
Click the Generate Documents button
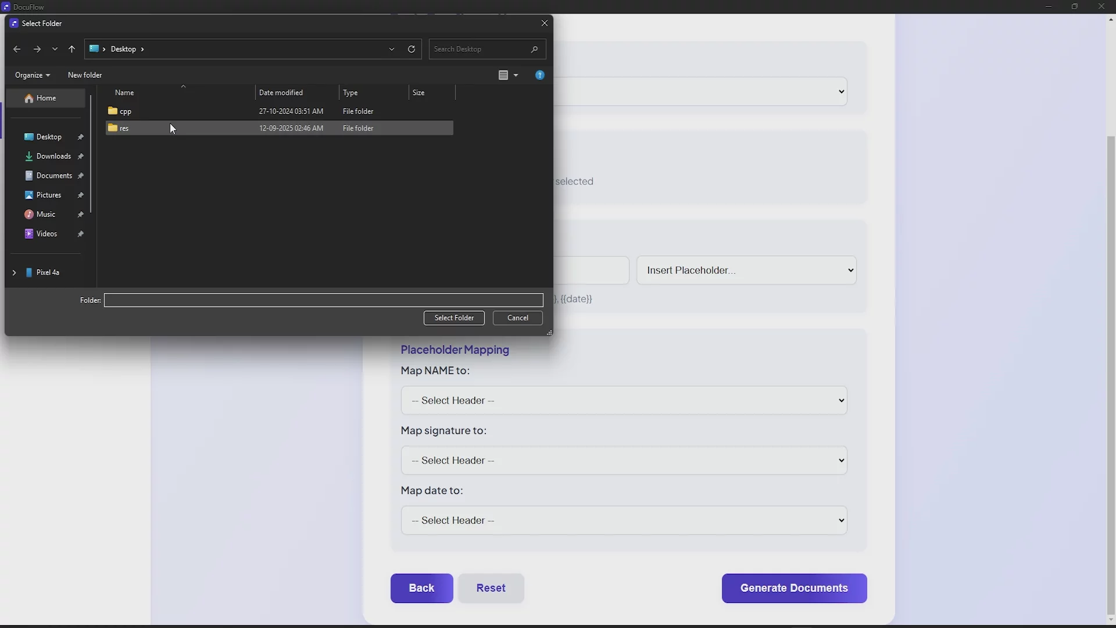[794, 588]
